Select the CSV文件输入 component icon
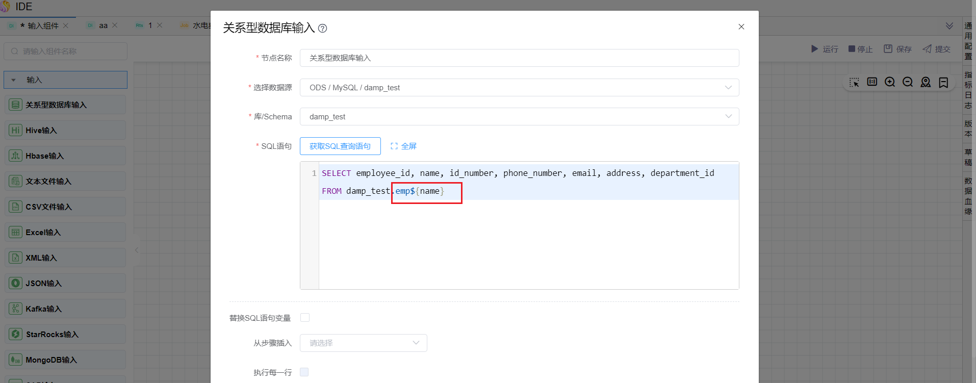The height and width of the screenshot is (383, 976). [x=16, y=207]
